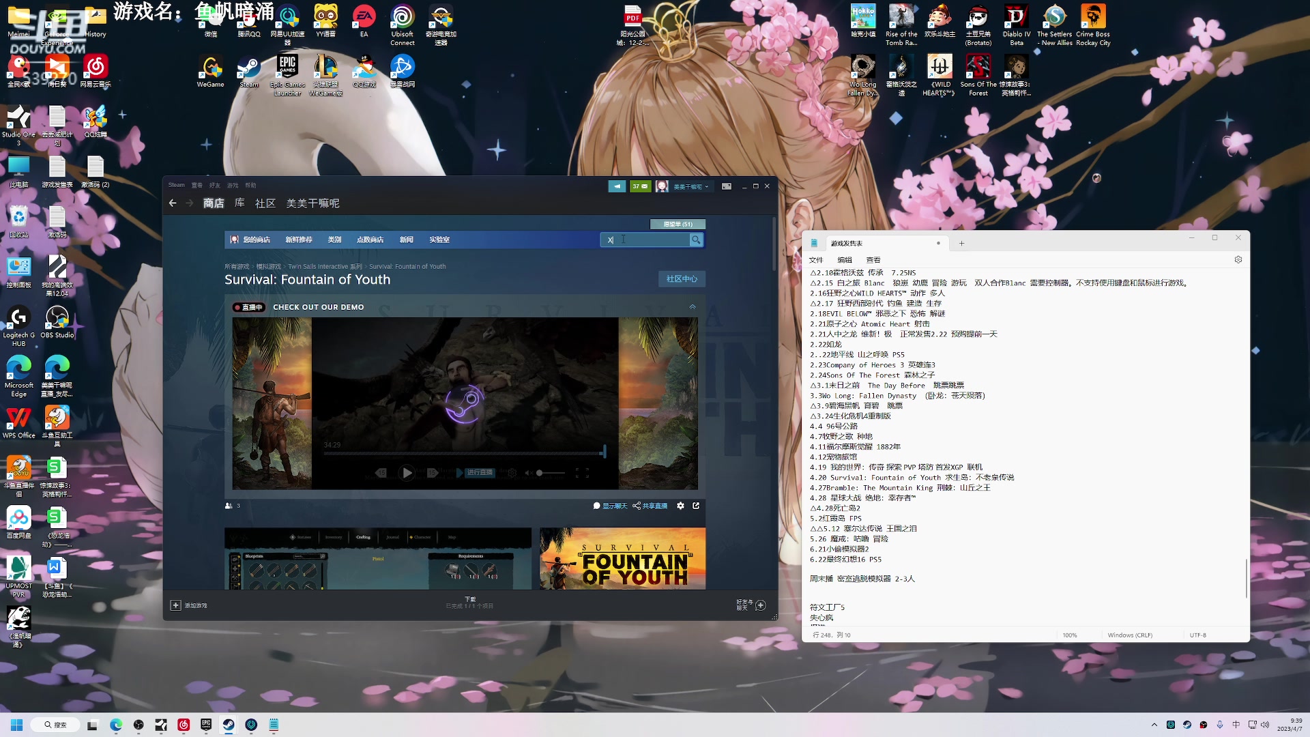
Task: Open the 库 library tab in Steam
Action: [239, 203]
